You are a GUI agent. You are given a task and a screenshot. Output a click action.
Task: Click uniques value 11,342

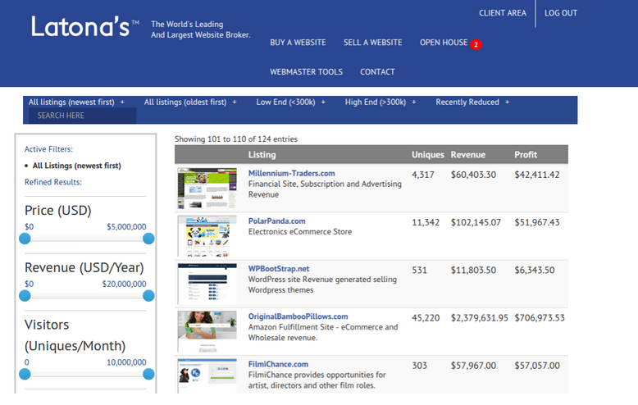(x=426, y=222)
